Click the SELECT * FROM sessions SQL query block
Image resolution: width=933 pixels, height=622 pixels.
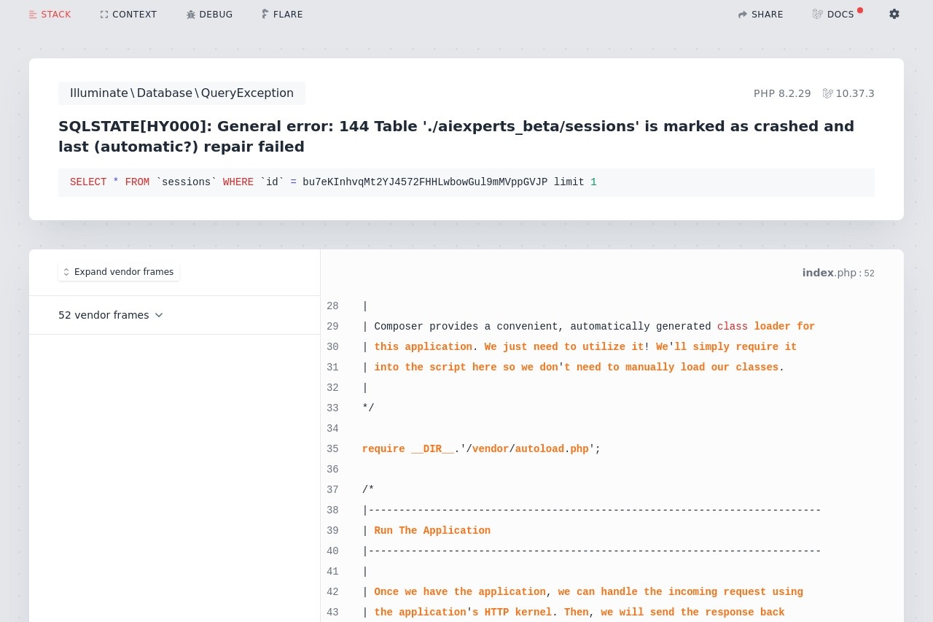tap(466, 182)
